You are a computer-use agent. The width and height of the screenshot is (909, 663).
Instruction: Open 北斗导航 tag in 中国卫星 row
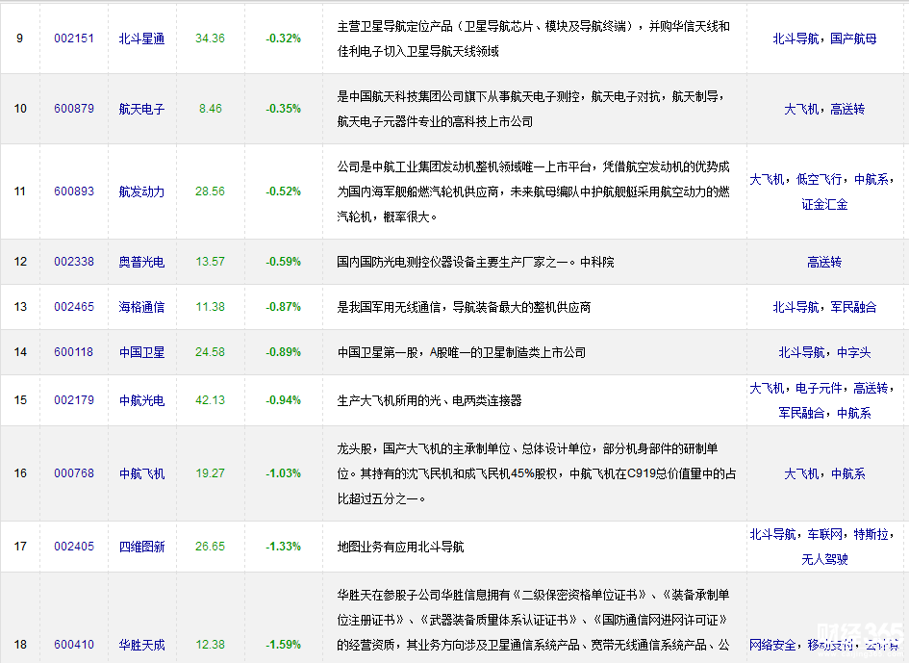coord(801,352)
